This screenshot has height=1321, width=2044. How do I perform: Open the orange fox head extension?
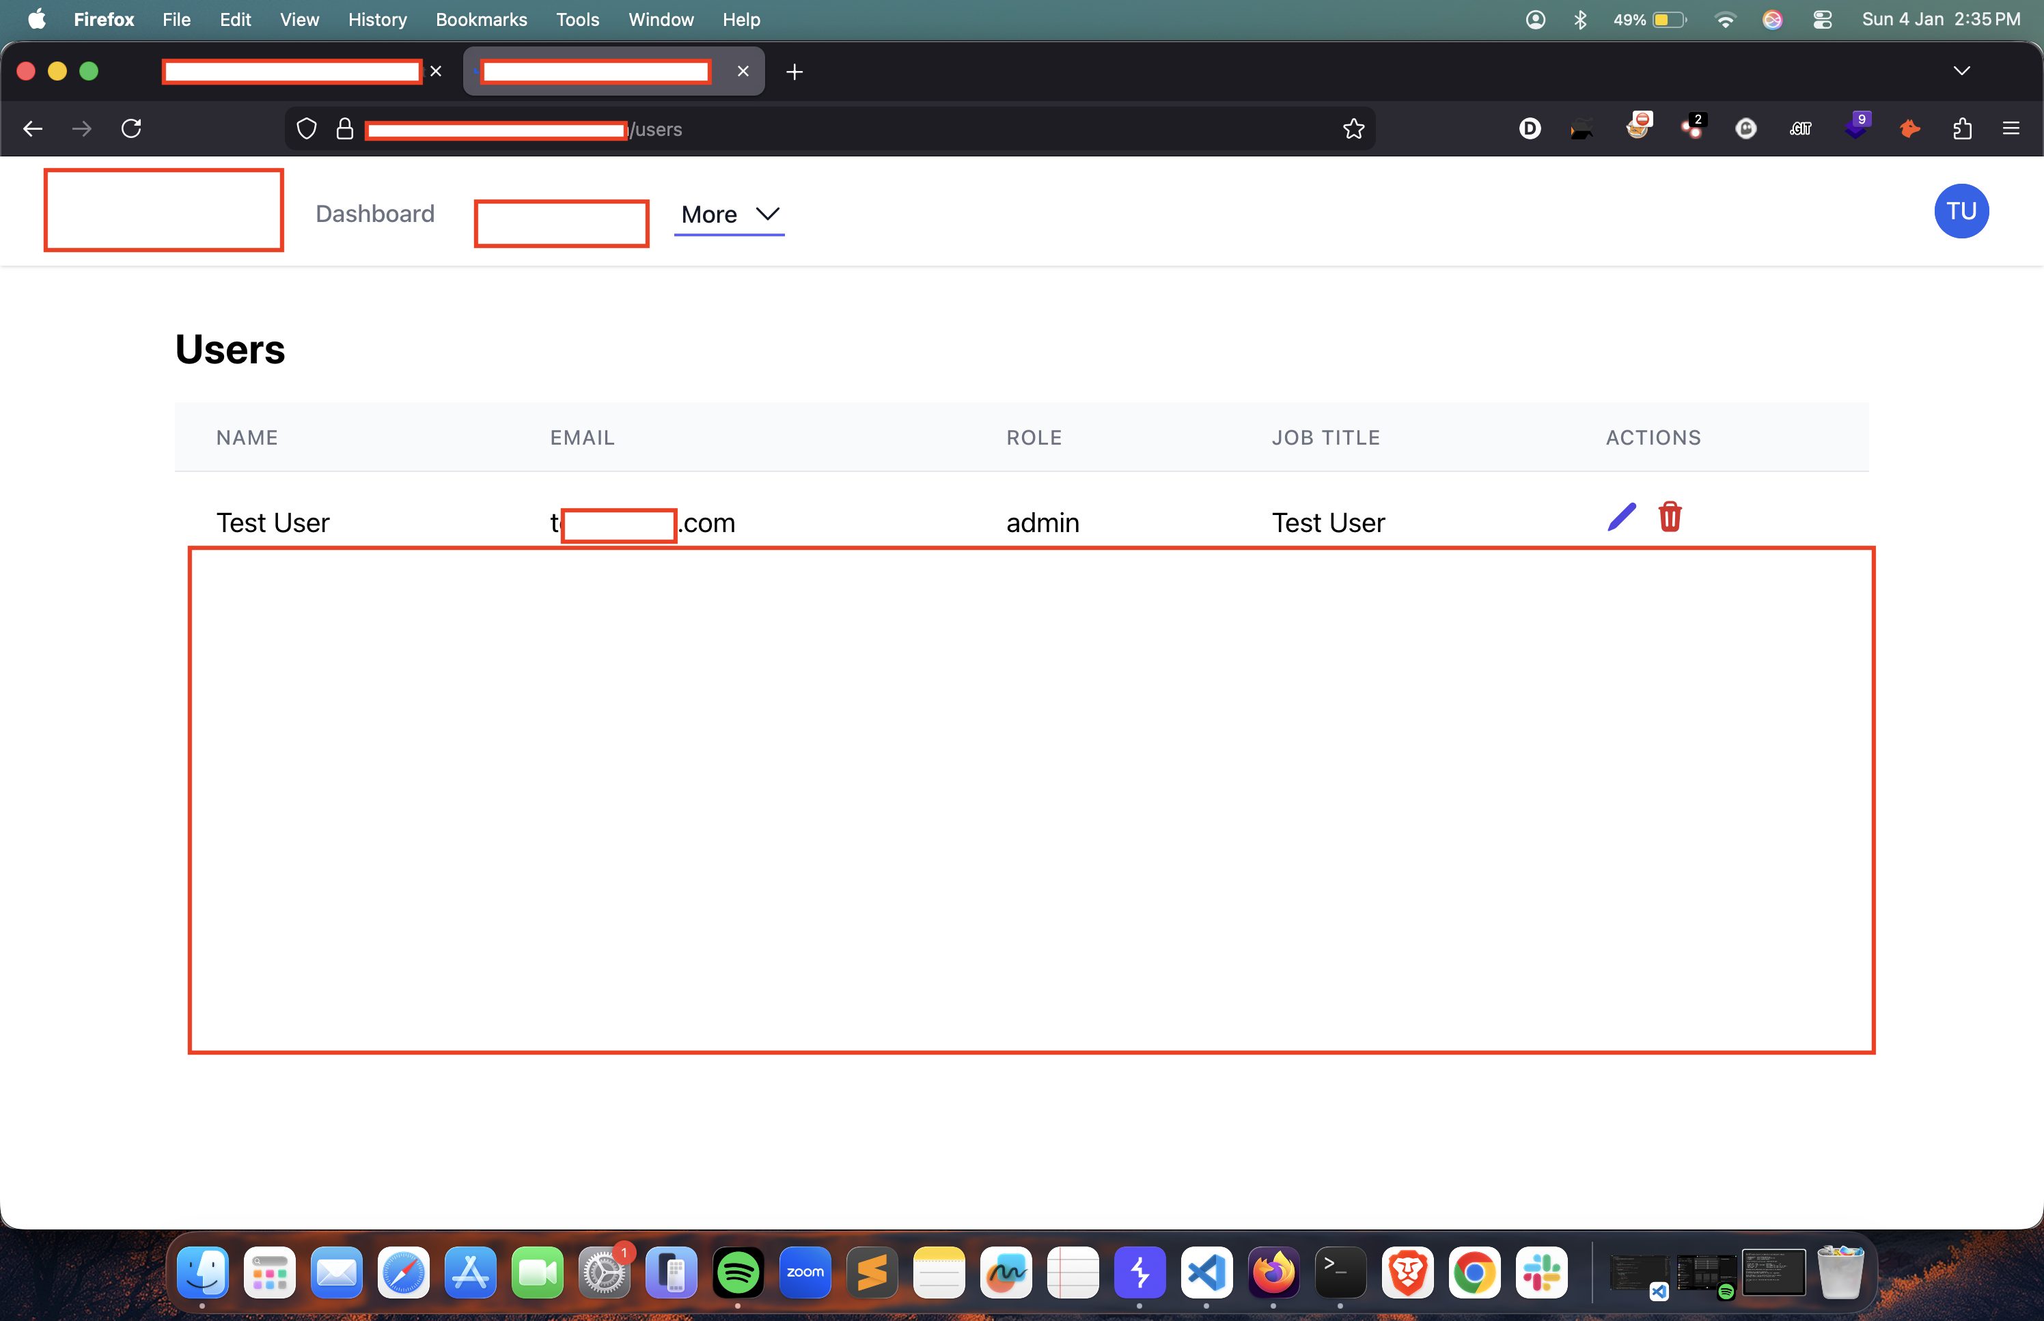coord(1909,128)
